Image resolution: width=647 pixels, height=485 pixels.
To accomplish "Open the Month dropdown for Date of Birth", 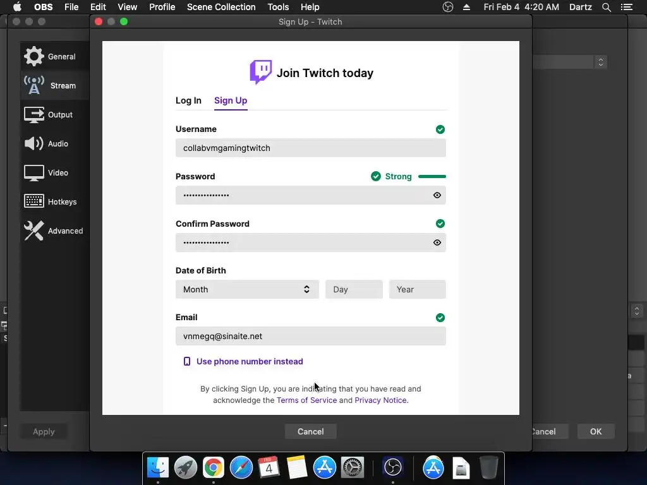I will pyautogui.click(x=247, y=289).
